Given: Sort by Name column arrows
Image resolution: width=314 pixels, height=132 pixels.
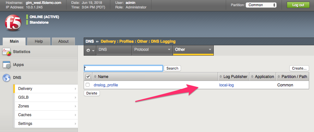Looking at the screenshot, I should (95, 77).
